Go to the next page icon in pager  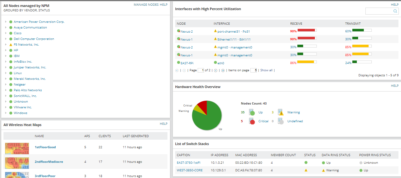[215, 70]
